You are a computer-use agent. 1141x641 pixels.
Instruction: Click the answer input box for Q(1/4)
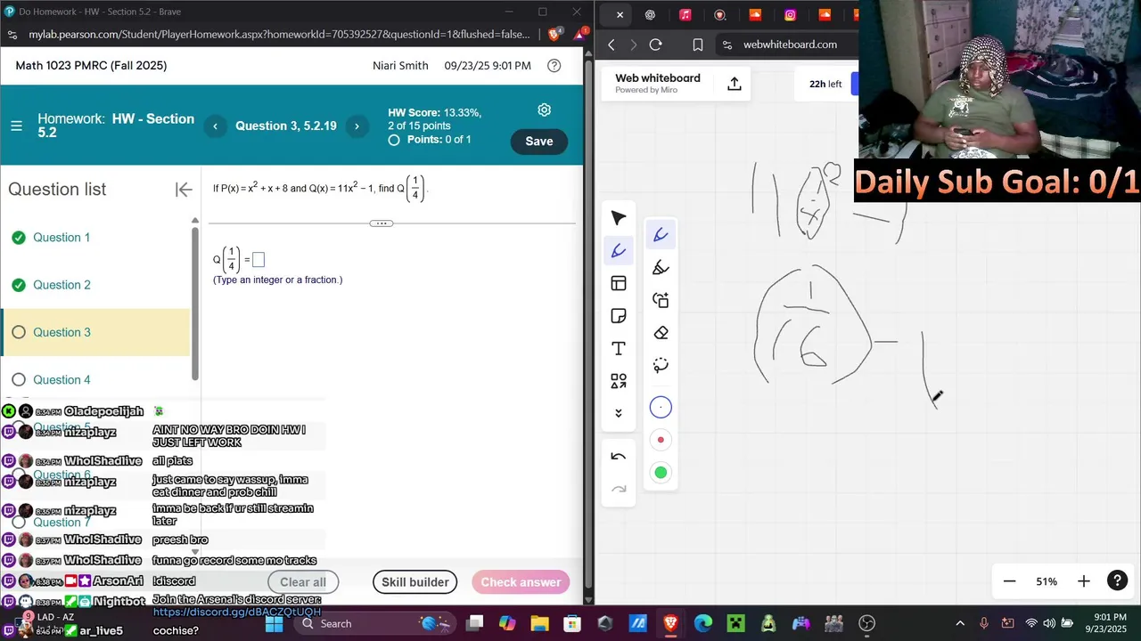click(259, 260)
